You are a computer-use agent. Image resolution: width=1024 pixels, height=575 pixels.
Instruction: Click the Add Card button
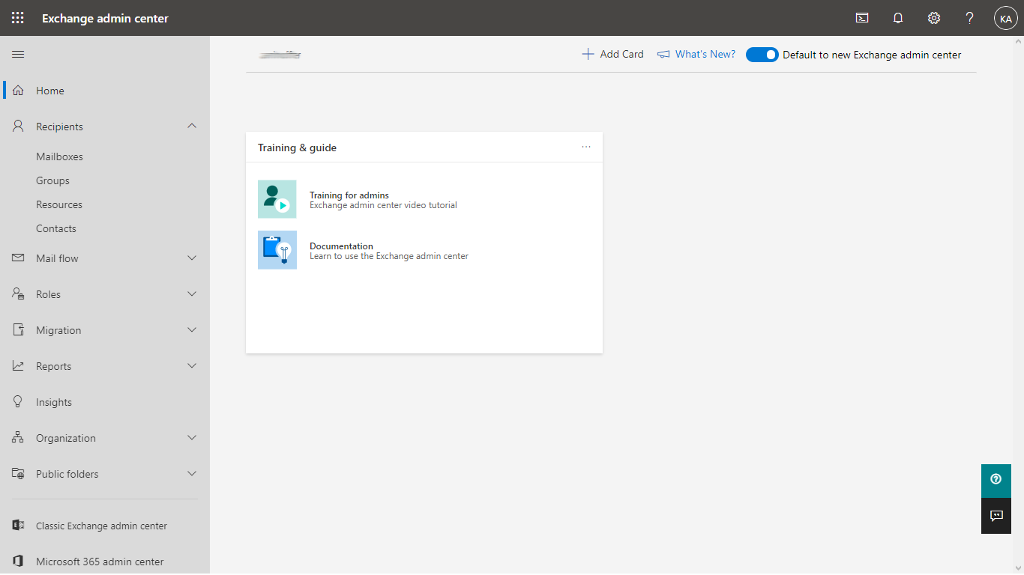612,54
